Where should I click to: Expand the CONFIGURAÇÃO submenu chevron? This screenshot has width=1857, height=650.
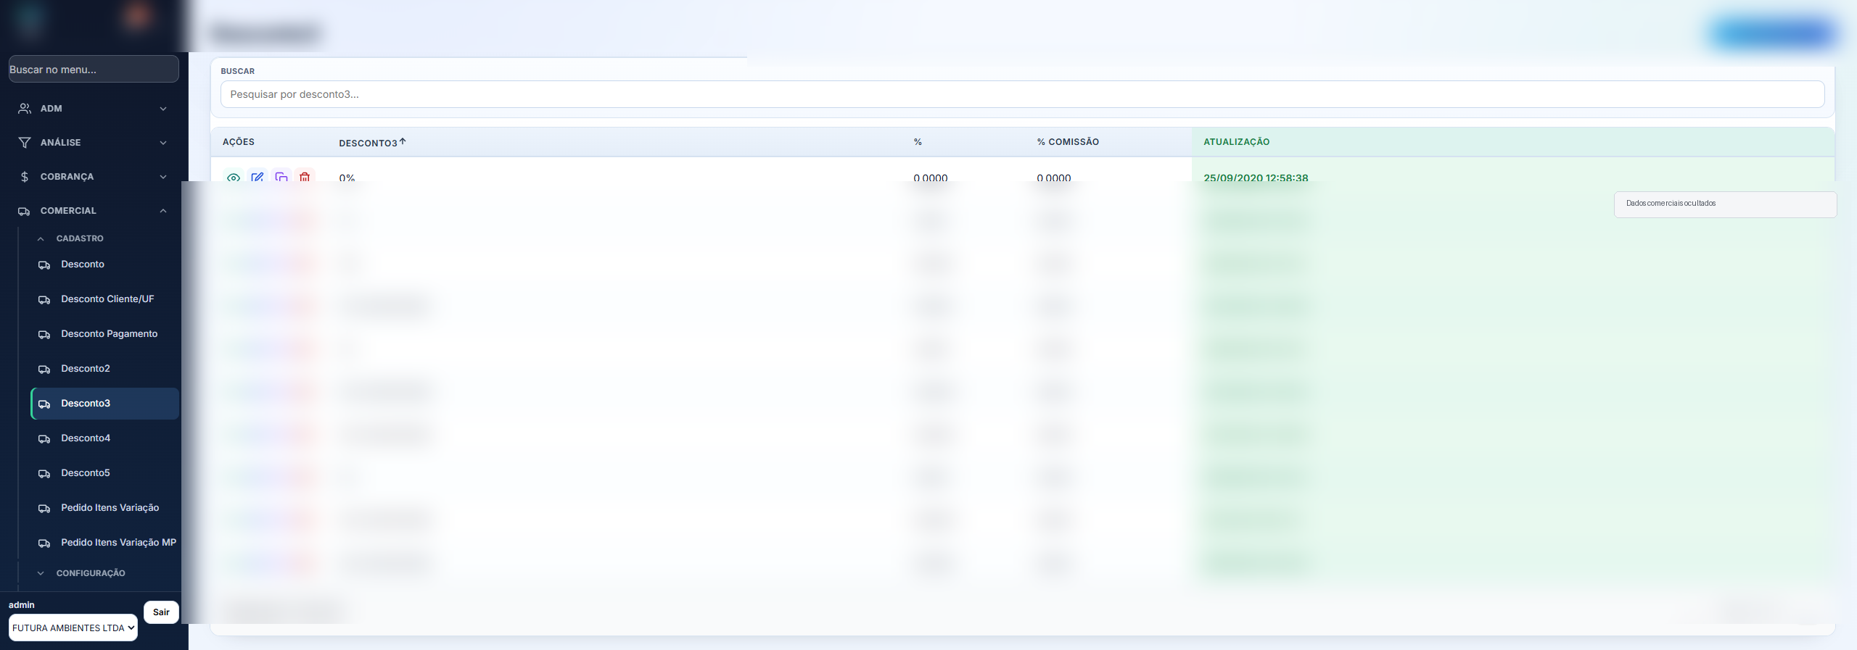point(41,573)
